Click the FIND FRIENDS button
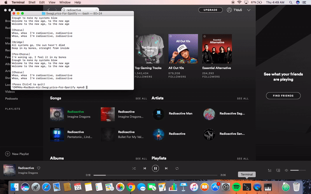 coord(283,96)
